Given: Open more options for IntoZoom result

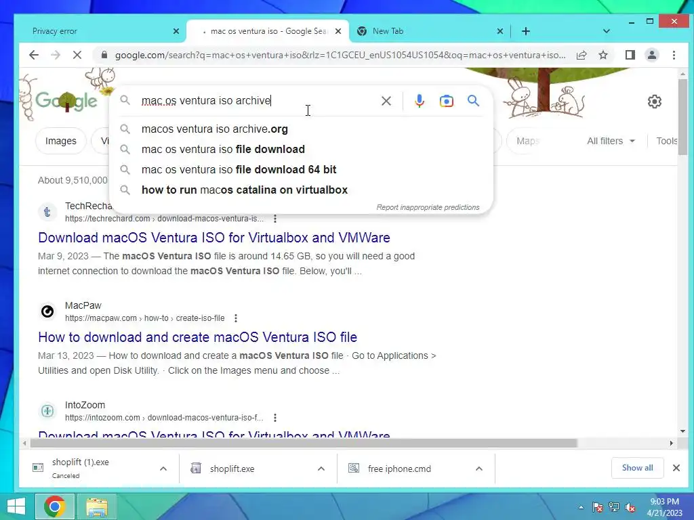Looking at the screenshot, I should 275,417.
